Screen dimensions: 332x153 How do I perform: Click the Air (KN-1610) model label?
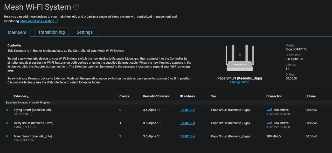pos(23,114)
